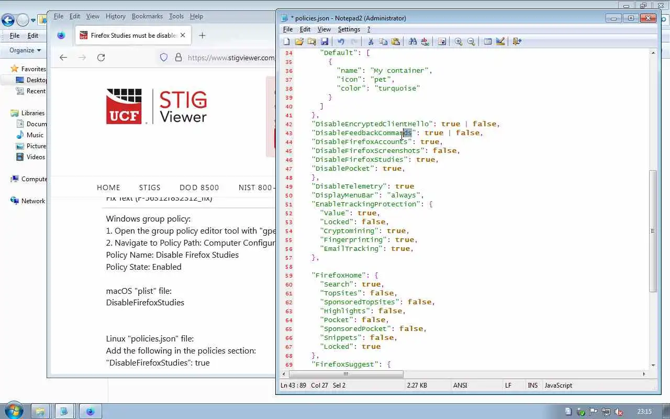Open Windows Explorer from the taskbar
The width and height of the screenshot is (670, 419).
coord(40,411)
